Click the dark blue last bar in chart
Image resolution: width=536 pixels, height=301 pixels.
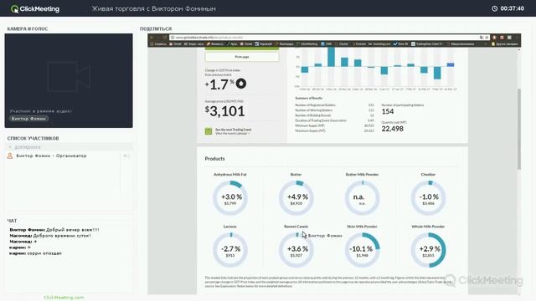point(451,64)
